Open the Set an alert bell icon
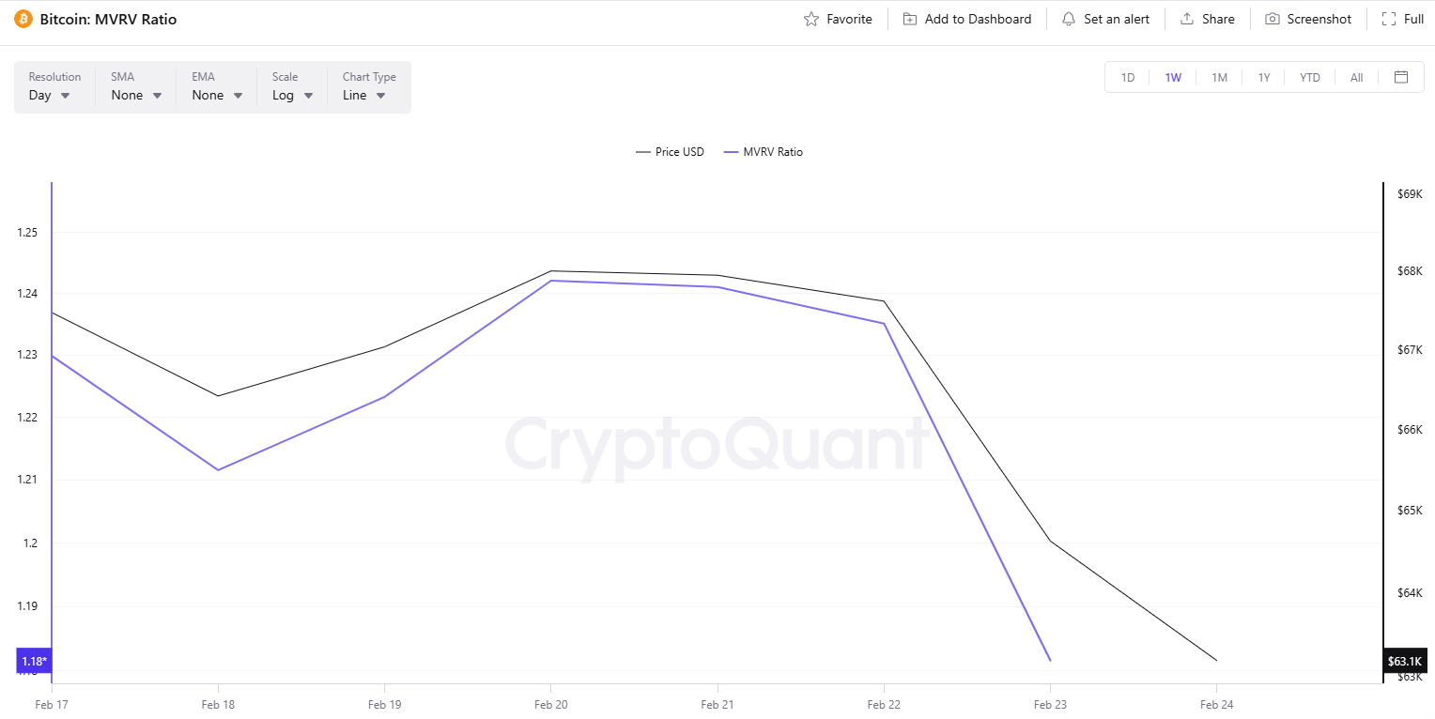The height and width of the screenshot is (719, 1435). [x=1068, y=18]
